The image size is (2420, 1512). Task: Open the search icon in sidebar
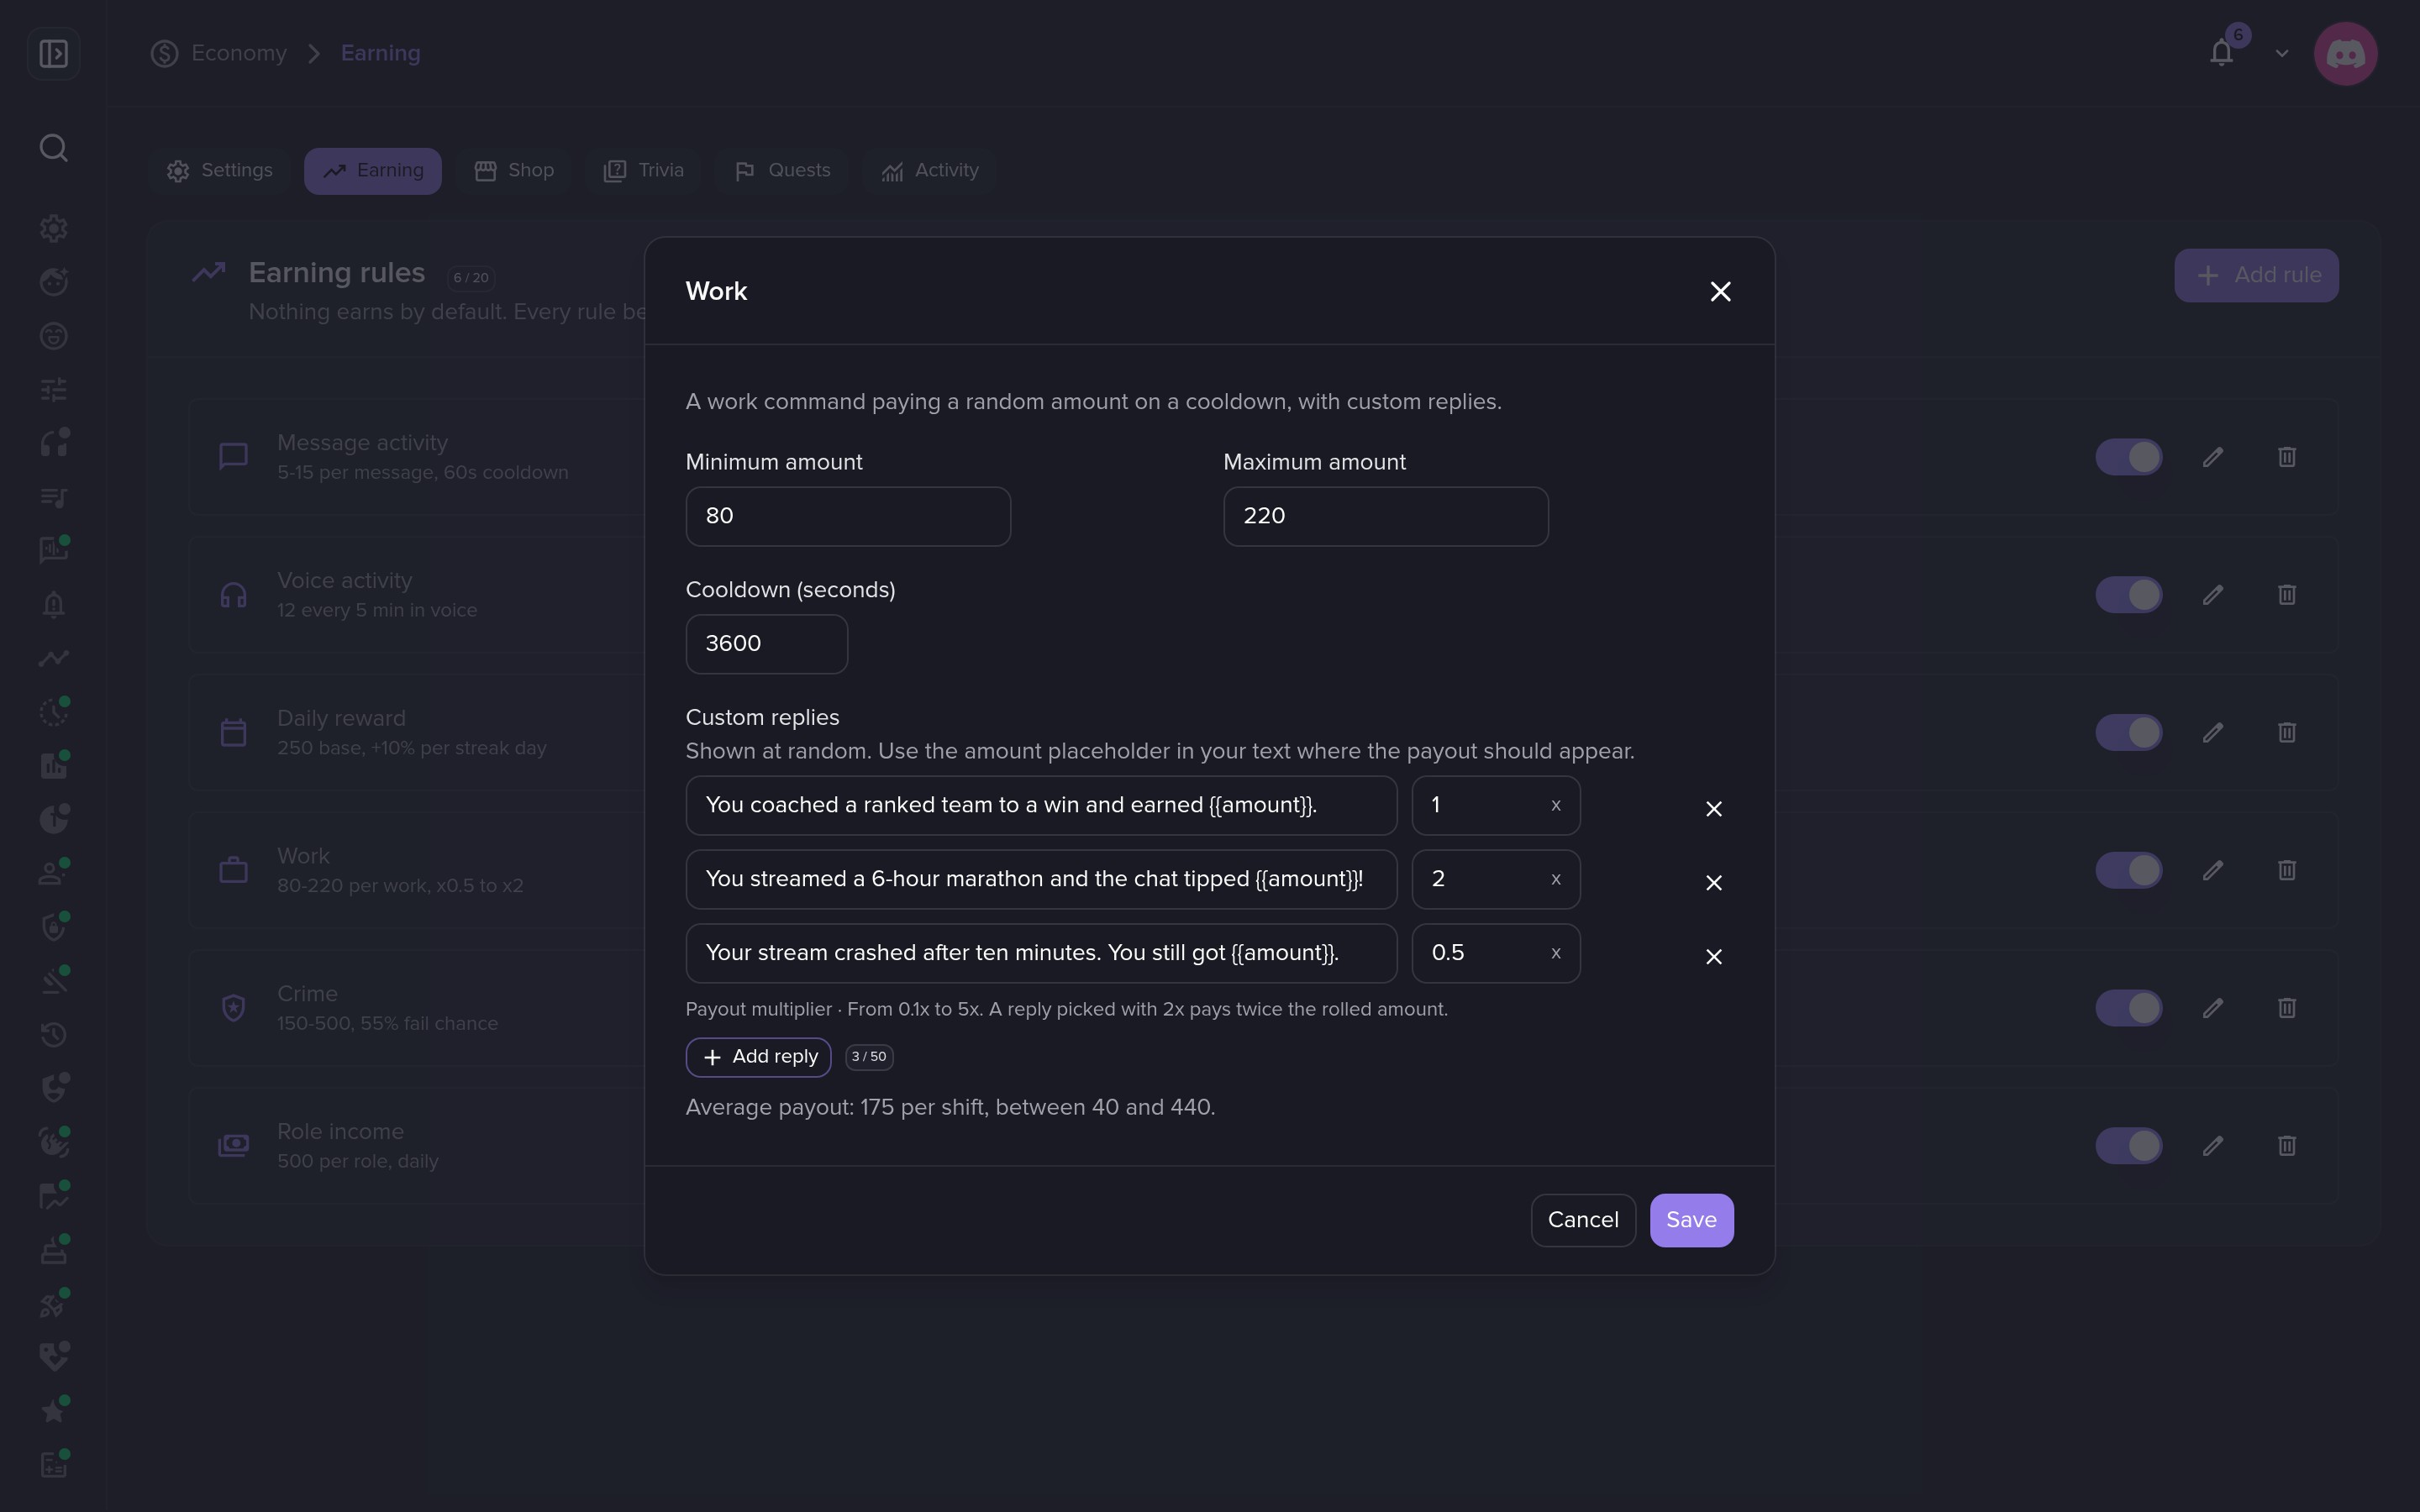53,148
